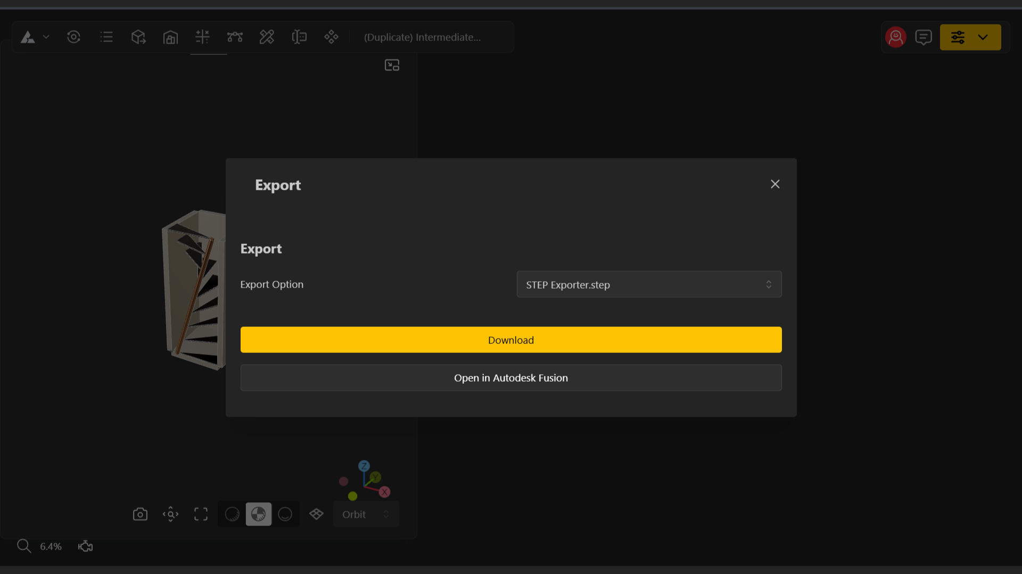The width and height of the screenshot is (1022, 574).
Task: Open the Export Option dropdown
Action: (648, 285)
